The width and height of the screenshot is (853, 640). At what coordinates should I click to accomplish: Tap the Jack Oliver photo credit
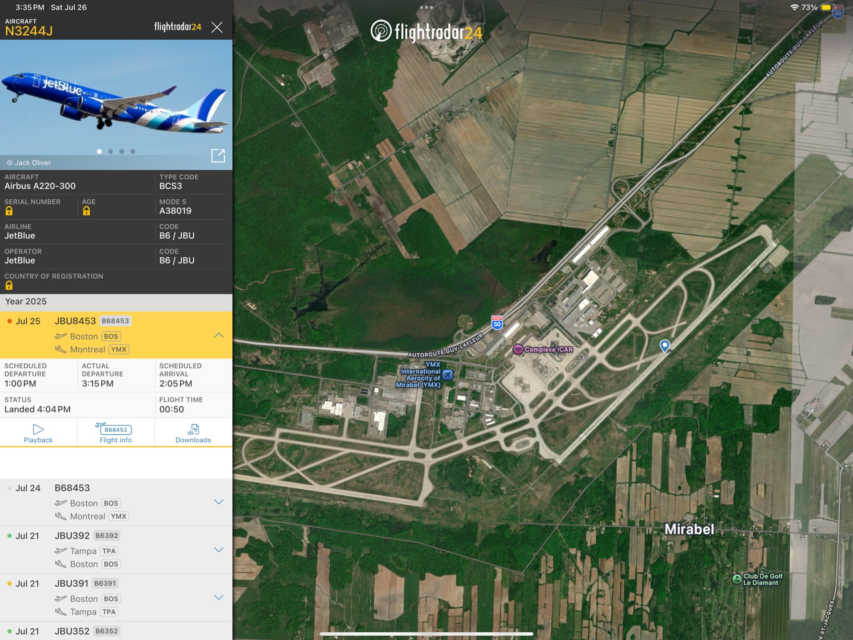pyautogui.click(x=29, y=163)
